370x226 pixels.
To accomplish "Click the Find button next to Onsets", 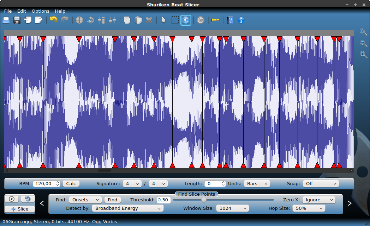I will pyautogui.click(x=113, y=200).
